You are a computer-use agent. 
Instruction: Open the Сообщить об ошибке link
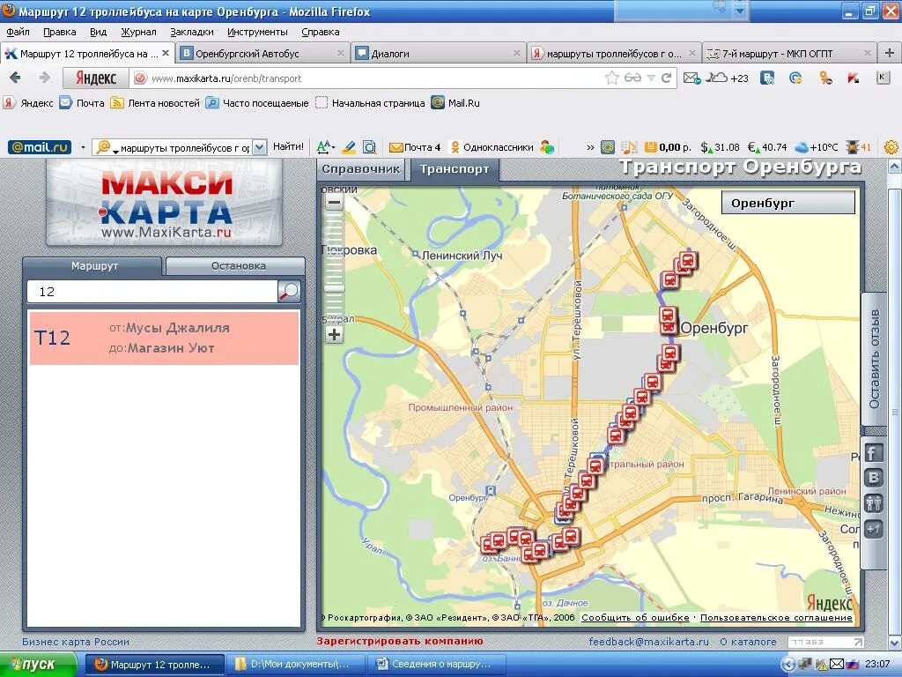click(x=635, y=617)
